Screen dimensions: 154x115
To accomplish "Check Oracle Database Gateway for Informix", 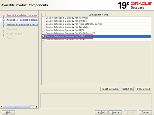I will click(x=43, y=18).
